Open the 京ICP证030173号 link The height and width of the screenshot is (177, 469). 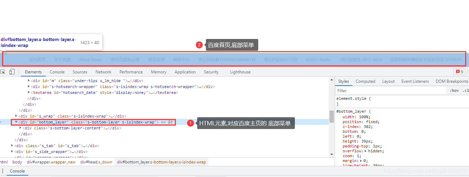tap(281, 59)
